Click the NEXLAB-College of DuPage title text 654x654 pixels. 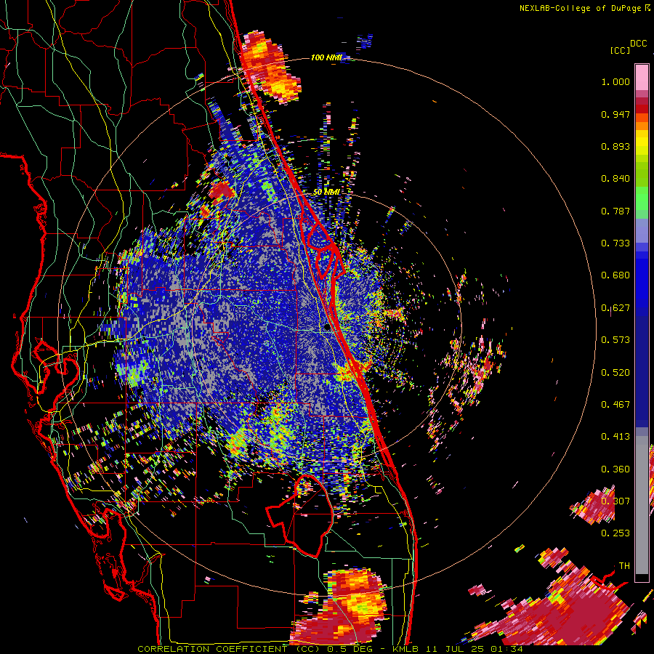point(580,8)
